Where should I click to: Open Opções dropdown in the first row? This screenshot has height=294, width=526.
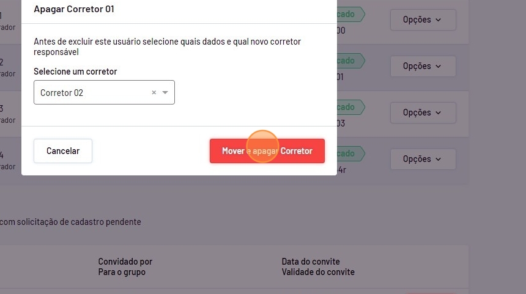[x=423, y=20]
